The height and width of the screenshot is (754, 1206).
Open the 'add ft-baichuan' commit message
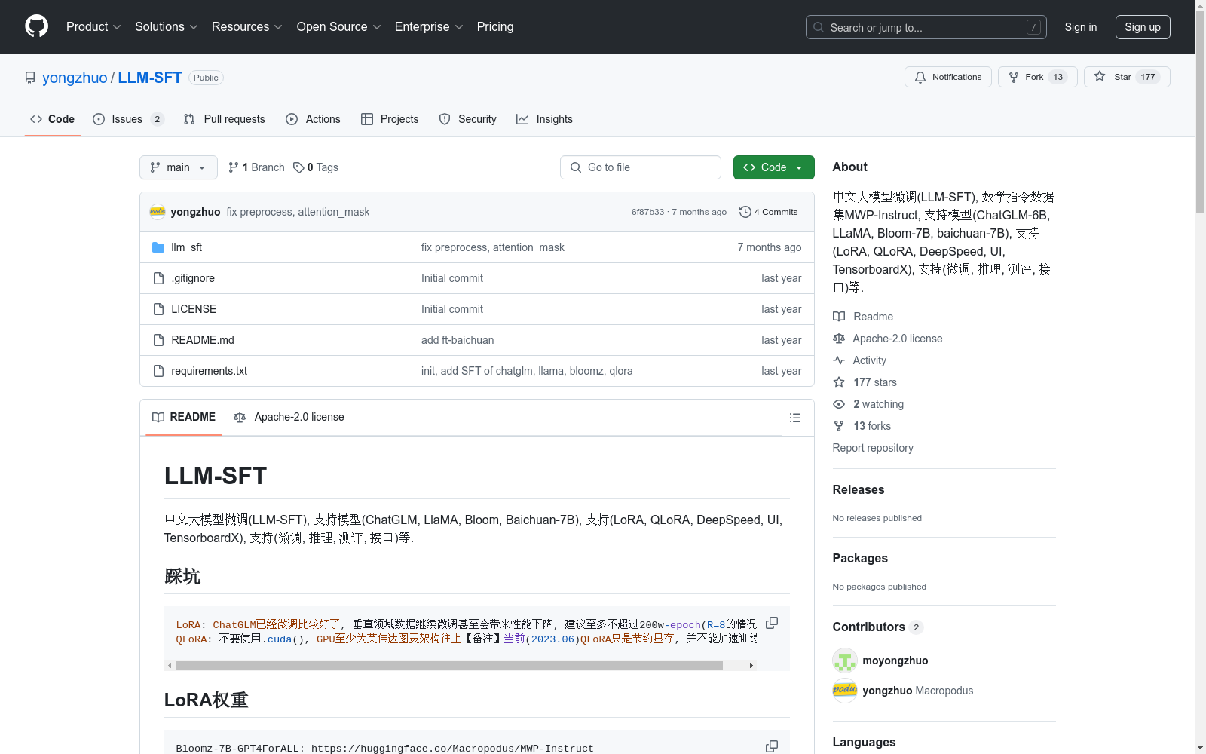[458, 340]
